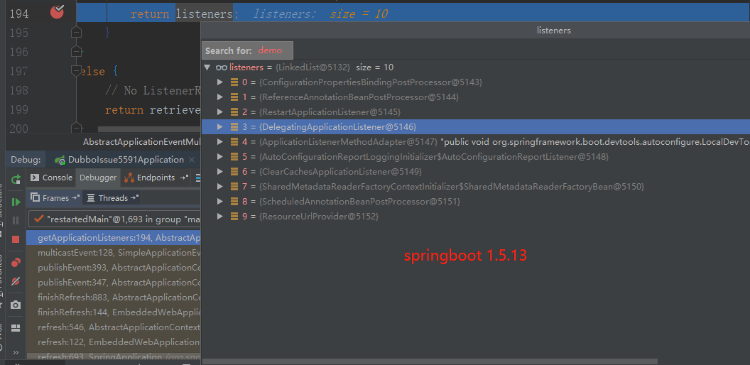Click the Console tab terminal icon
The width and height of the screenshot is (750, 365).
pyautogui.click(x=34, y=178)
